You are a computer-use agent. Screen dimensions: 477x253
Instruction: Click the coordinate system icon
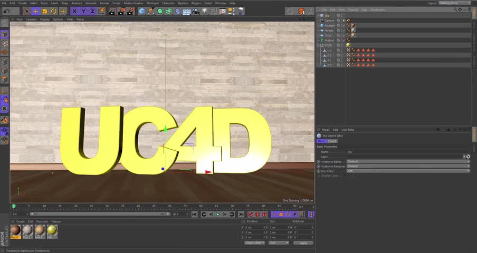[102, 12]
